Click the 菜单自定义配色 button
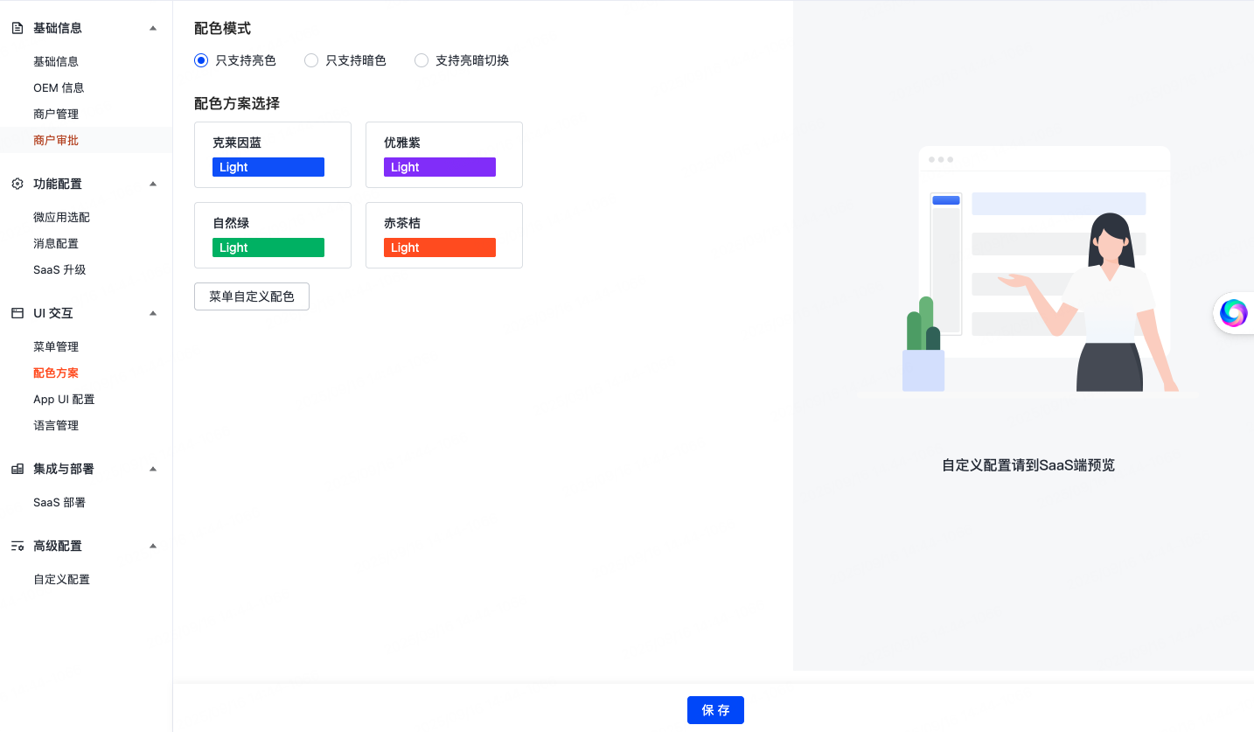This screenshot has width=1254, height=732. point(252,296)
